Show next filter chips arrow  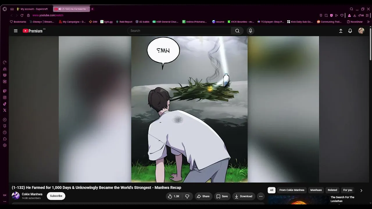[x=361, y=190]
